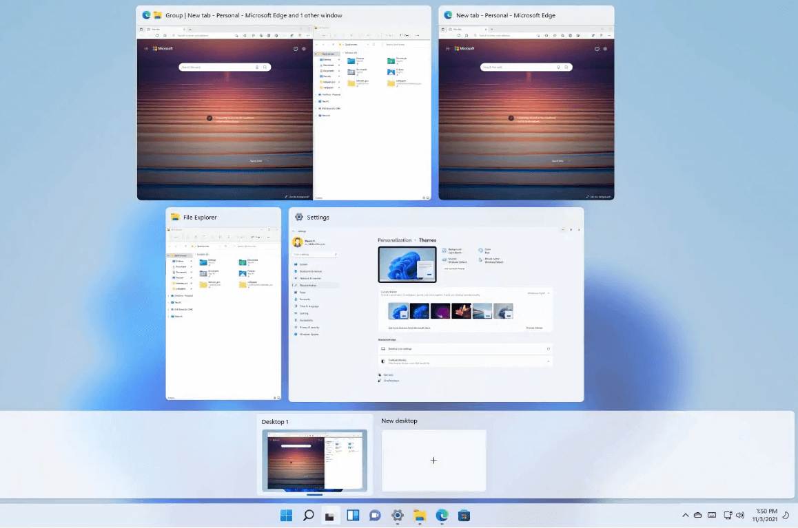Switch to the Desktop 1 thumbnail
The width and height of the screenshot is (798, 528).
[314, 460]
